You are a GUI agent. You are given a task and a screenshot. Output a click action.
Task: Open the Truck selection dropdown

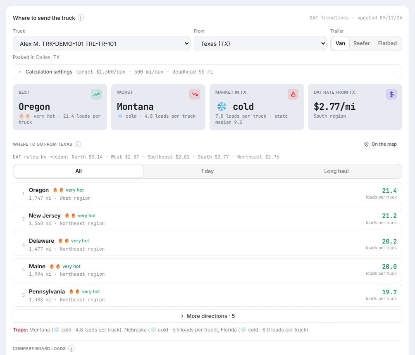pyautogui.click(x=102, y=44)
